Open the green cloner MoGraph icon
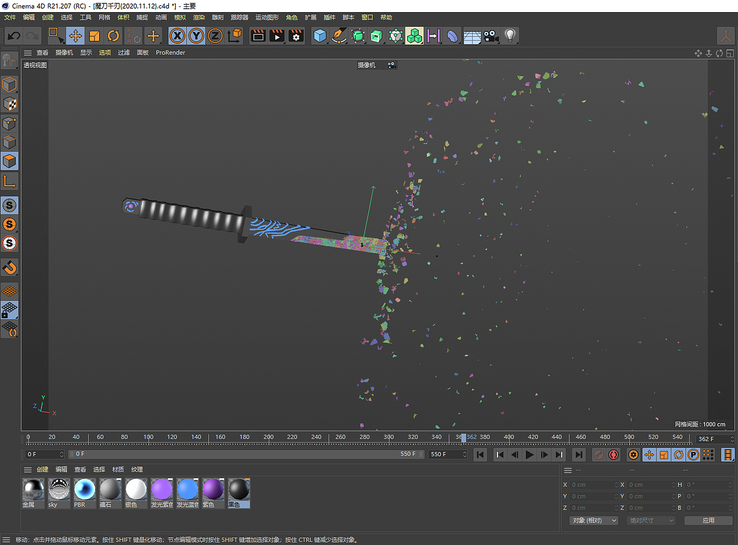The image size is (738, 545). [415, 36]
